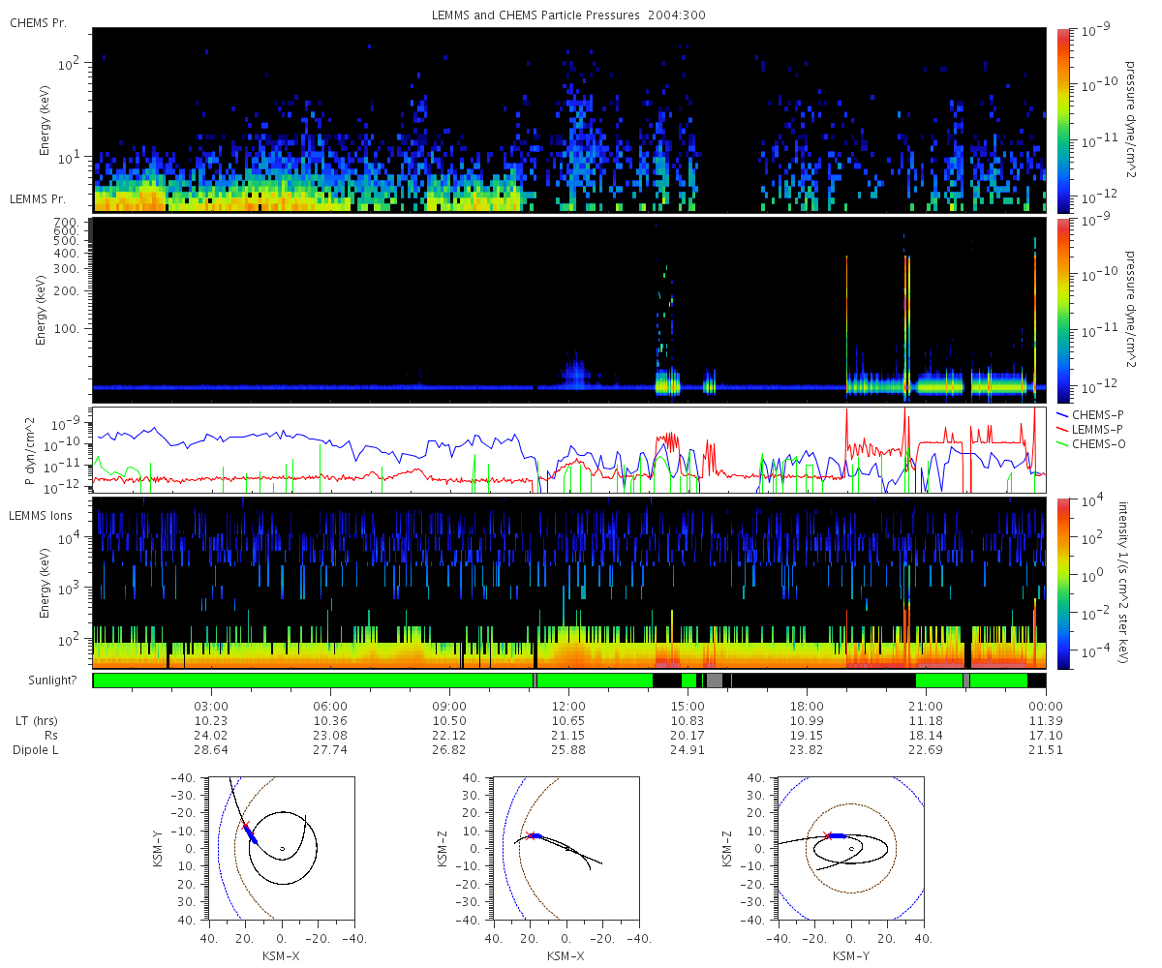Click the LT value 10.23
Screen dimensions: 1162x968
coord(211,721)
